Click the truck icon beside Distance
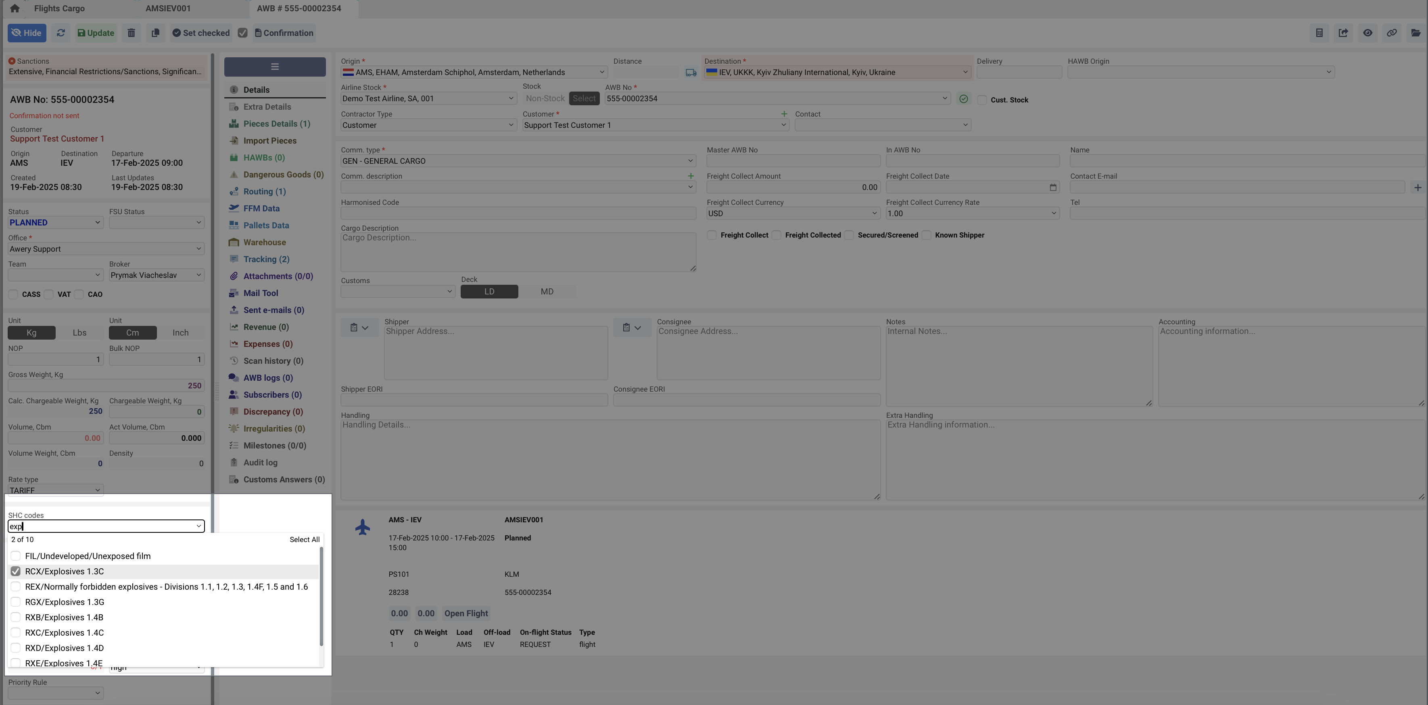Viewport: 1428px width, 705px height. [691, 73]
